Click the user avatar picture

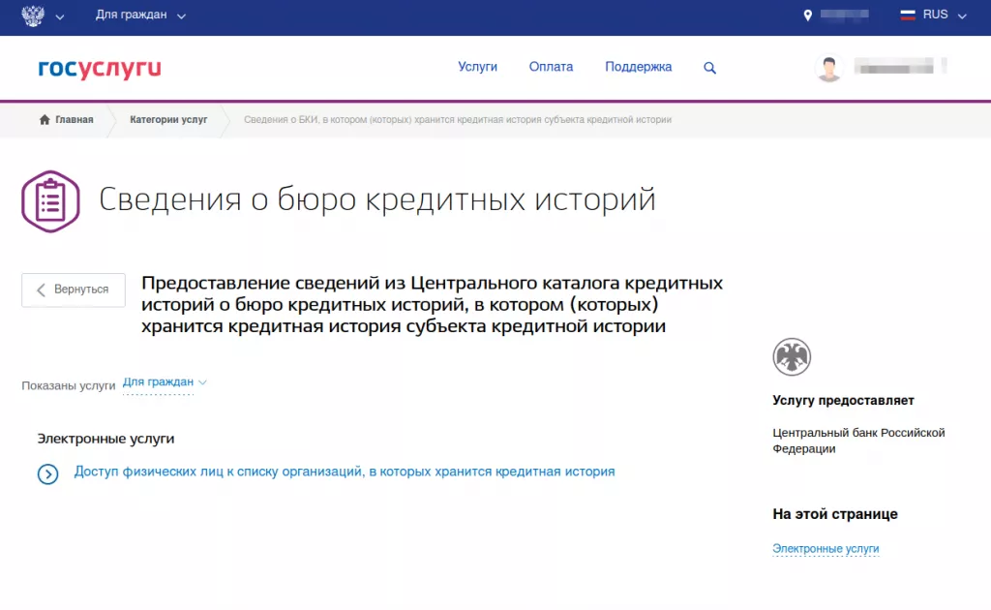pos(829,67)
